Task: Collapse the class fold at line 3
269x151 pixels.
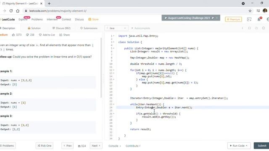Action: [114, 42]
